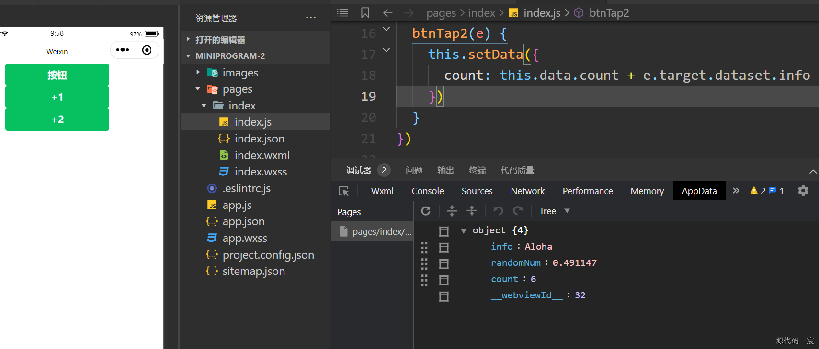The image size is (819, 349).
Task: Redo the AppData change
Action: 518,211
